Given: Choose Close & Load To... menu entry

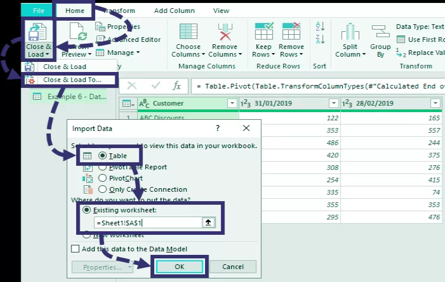Looking at the screenshot, I should pos(72,80).
